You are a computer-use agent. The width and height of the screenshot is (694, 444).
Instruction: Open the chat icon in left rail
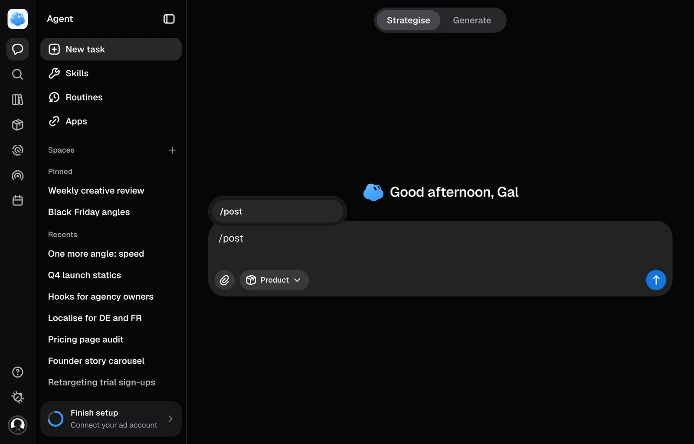pyautogui.click(x=18, y=49)
